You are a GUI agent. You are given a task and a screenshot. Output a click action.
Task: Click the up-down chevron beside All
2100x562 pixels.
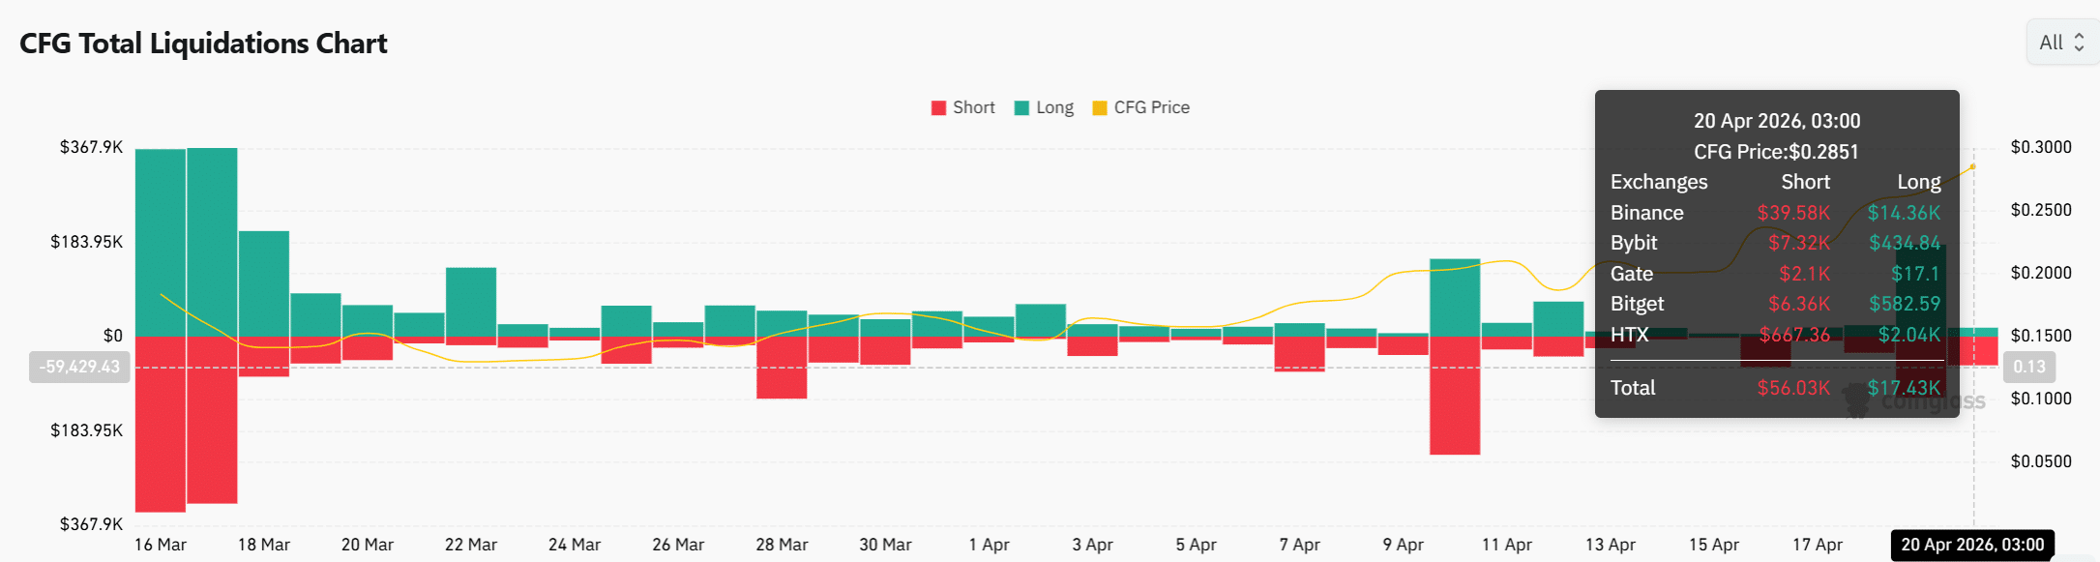pos(2079,43)
